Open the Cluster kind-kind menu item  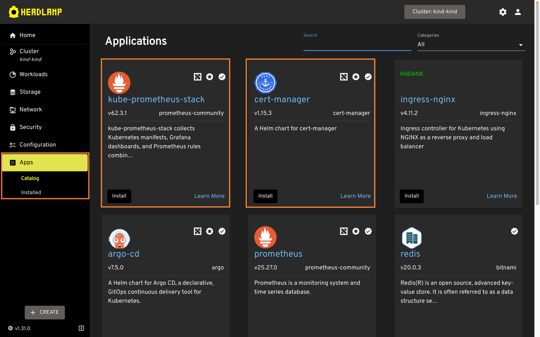click(x=45, y=55)
